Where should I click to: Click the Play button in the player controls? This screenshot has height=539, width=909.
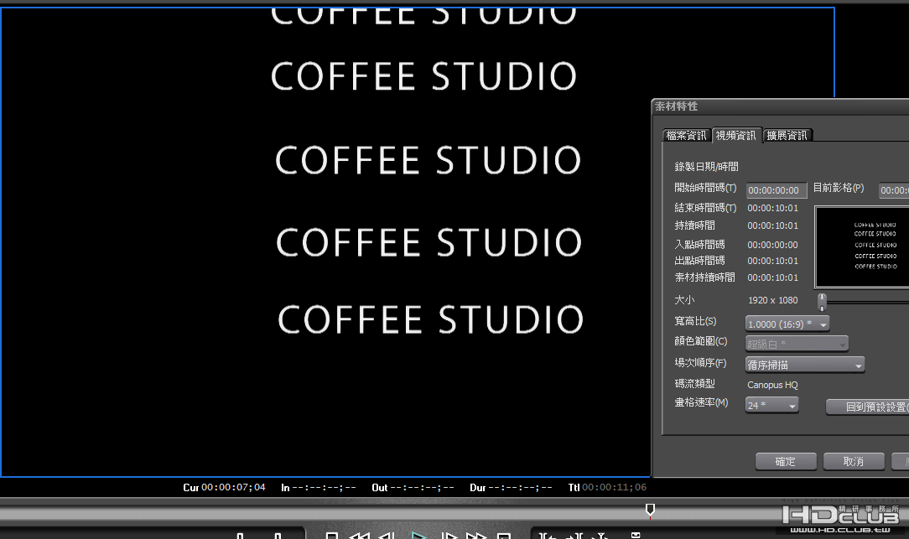pyautogui.click(x=418, y=535)
